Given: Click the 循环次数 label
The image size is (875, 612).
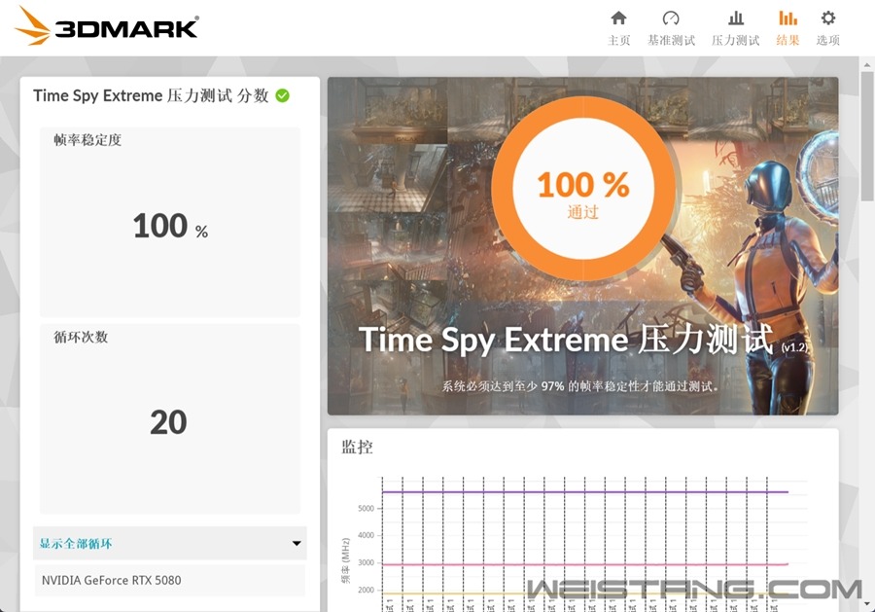Looking at the screenshot, I should (81, 337).
